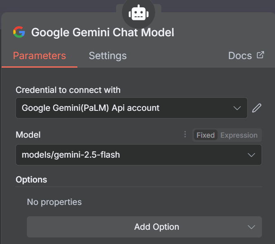
Task: Click the chevron on Add Option
Action: click(251, 227)
